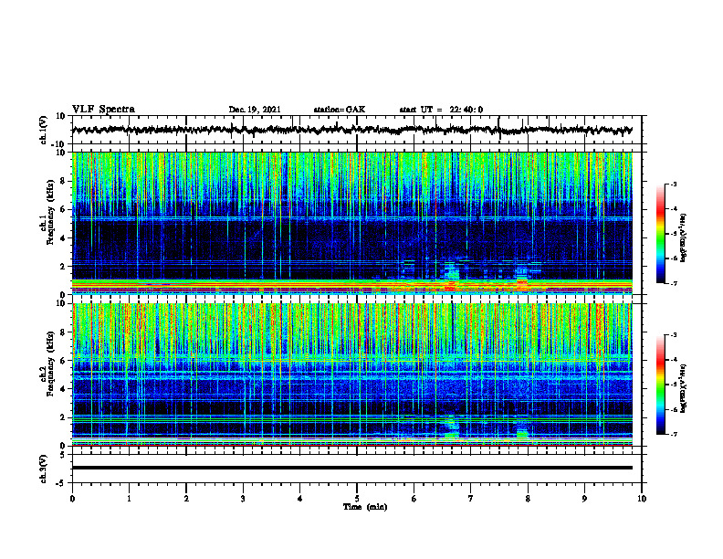Click time tick label '0' on x-axis
This screenshot has height=559, width=723.
[x=72, y=499]
